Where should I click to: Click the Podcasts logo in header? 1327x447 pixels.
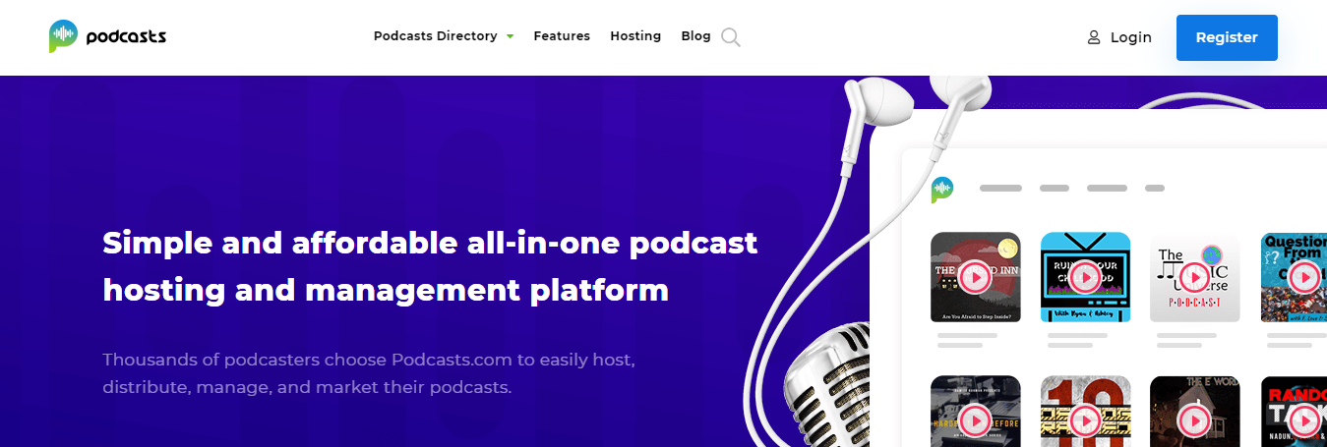pos(107,37)
